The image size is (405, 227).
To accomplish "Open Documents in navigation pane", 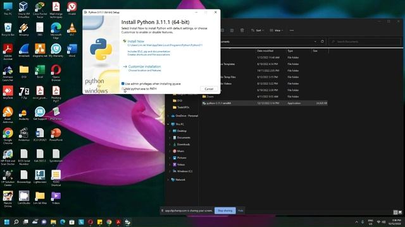I will pyautogui.click(x=184, y=137).
